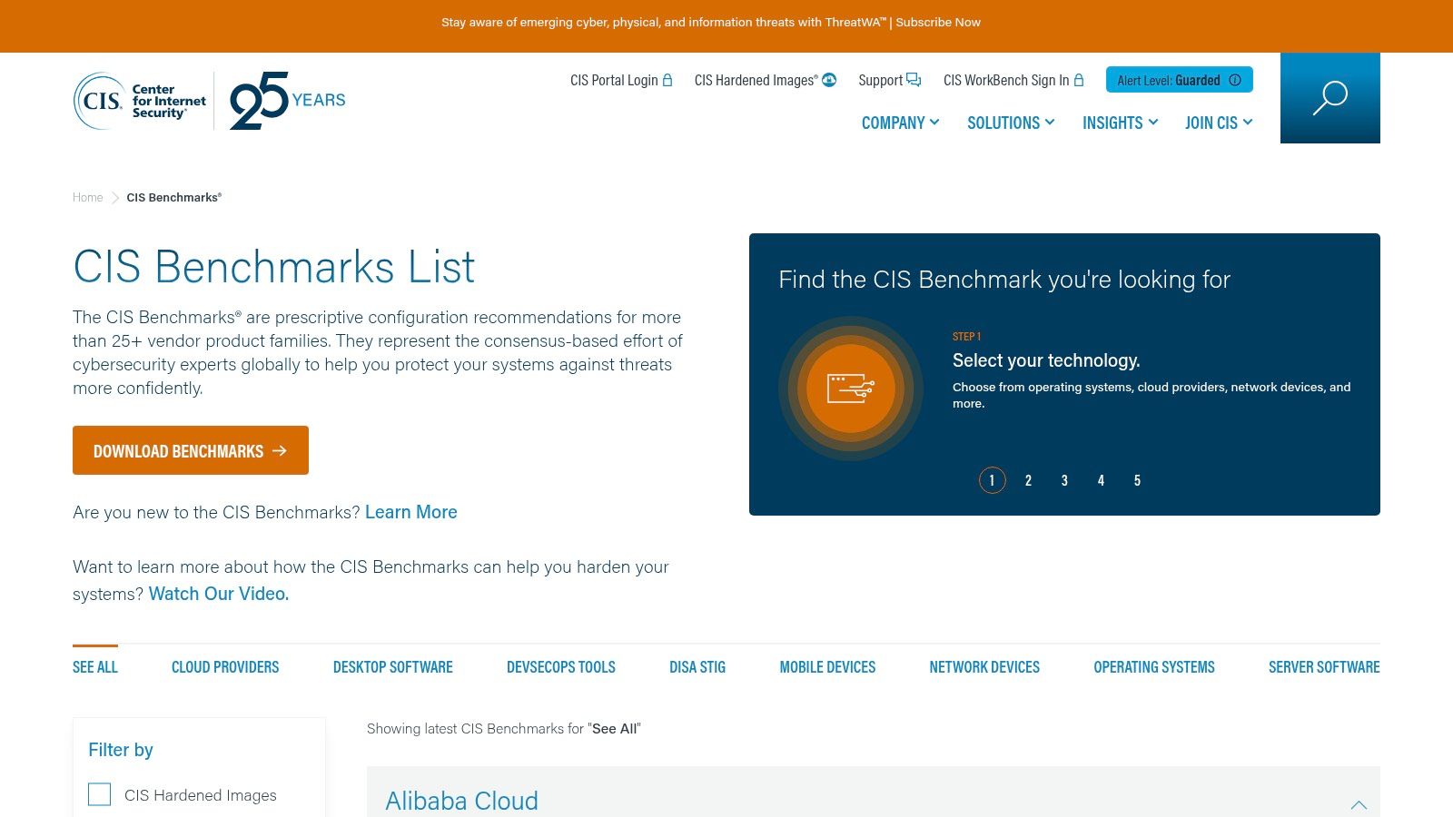Open the Subscribe Now link
This screenshot has width=1453, height=817.
point(938,22)
